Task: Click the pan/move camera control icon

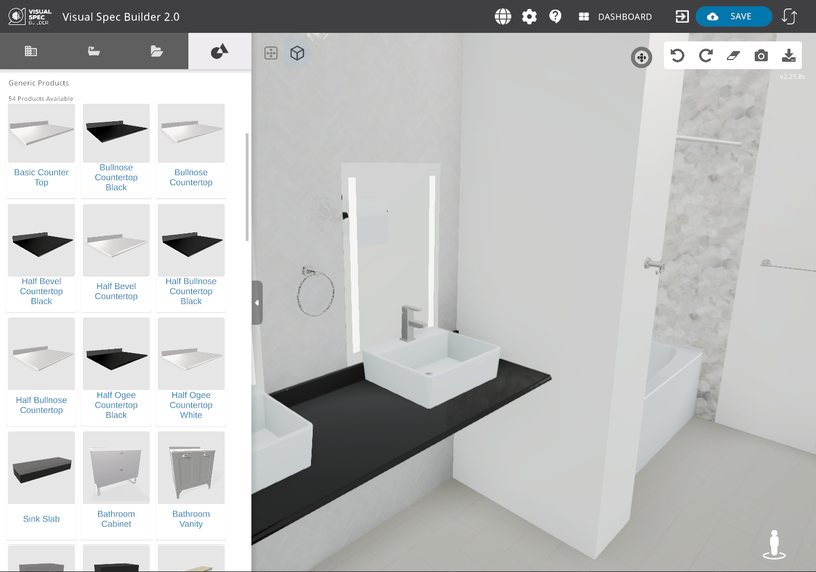Action: coord(642,57)
